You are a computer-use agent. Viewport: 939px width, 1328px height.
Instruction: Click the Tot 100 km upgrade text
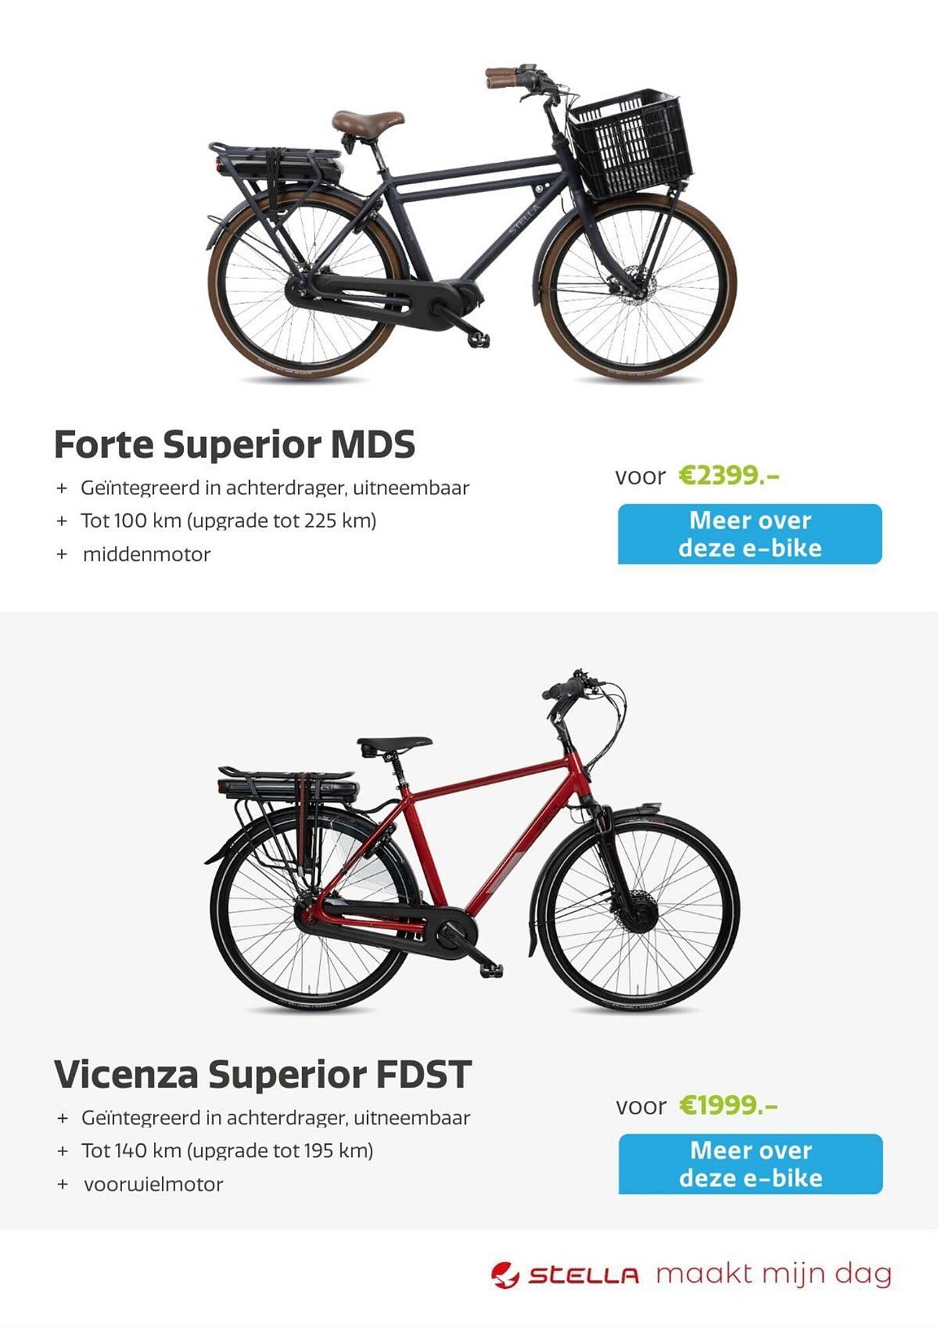pos(229,521)
